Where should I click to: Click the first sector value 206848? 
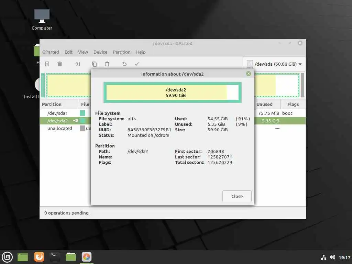[x=216, y=152]
